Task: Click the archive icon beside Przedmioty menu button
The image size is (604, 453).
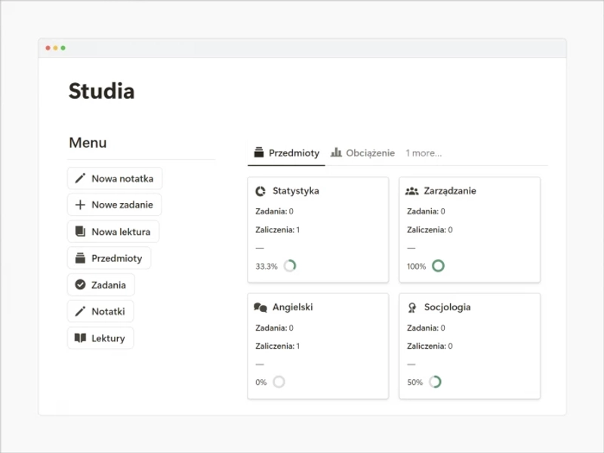Action: (x=80, y=258)
